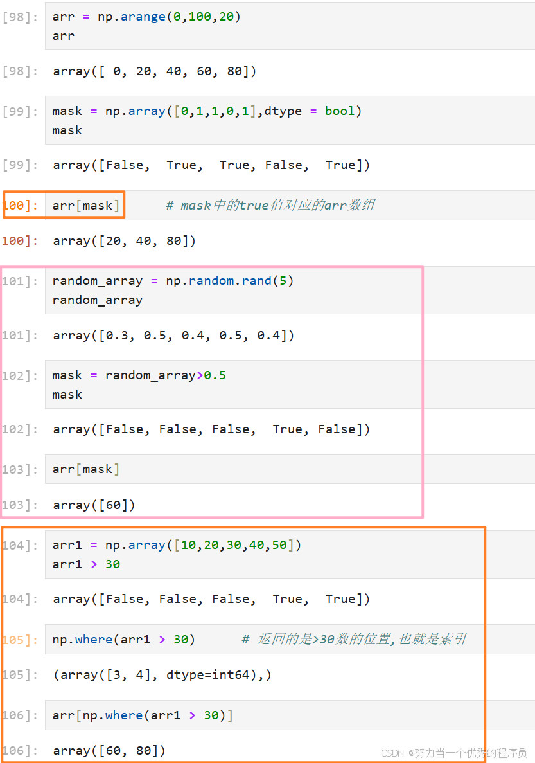Click the line 'mask = random_array>0.5'
The width and height of the screenshot is (535, 763).
click(139, 375)
